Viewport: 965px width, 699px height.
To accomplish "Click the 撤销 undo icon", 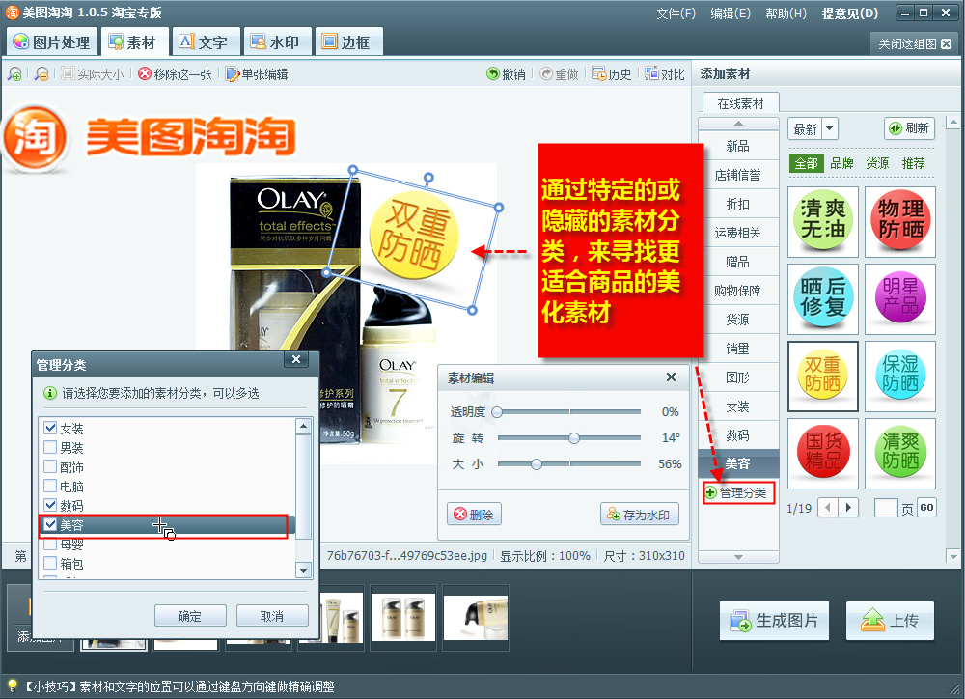I will [493, 74].
